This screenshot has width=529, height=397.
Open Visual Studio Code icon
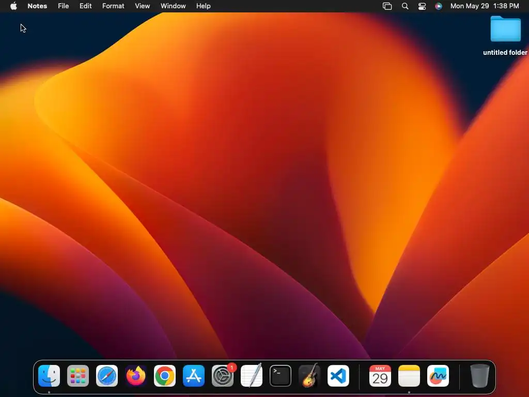click(338, 376)
